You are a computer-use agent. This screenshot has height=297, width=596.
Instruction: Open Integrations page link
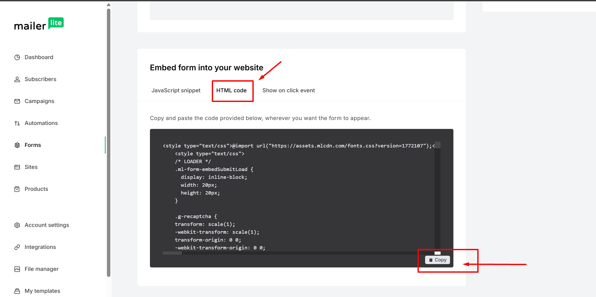click(x=40, y=247)
